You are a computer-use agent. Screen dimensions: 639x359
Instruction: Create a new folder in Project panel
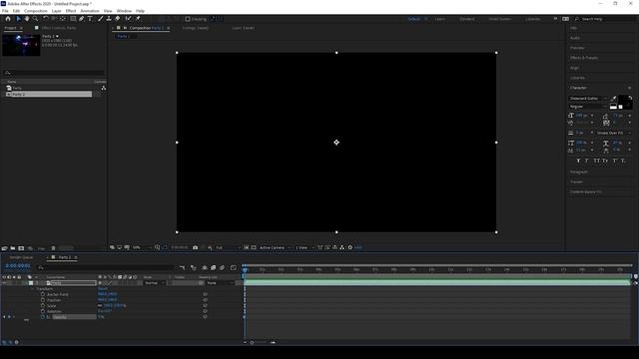(x=13, y=248)
